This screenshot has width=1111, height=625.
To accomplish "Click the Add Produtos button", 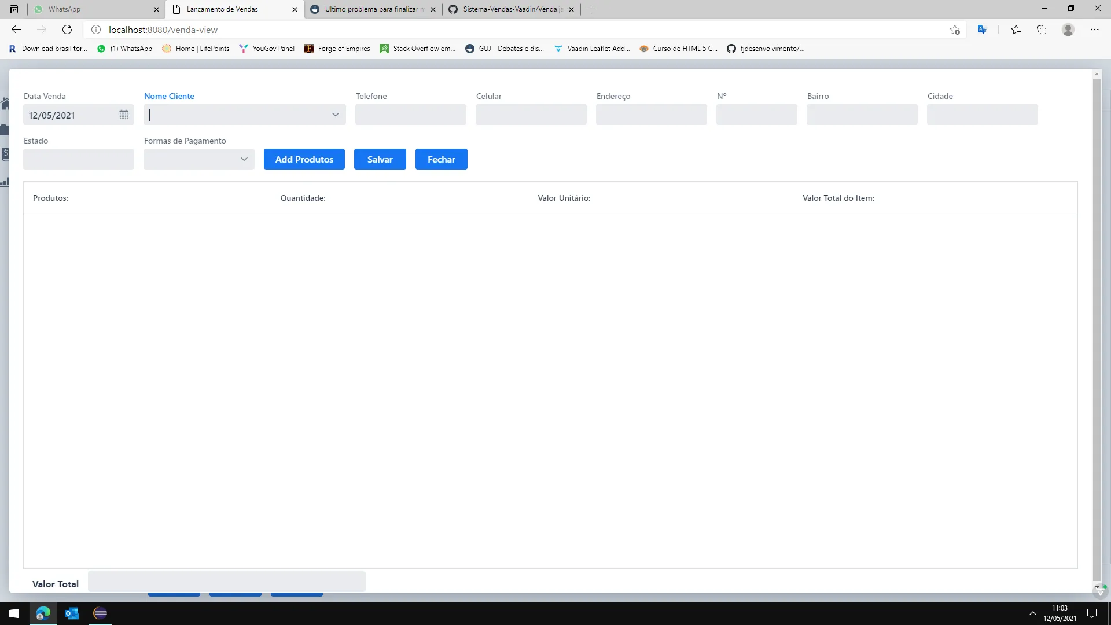I will point(304,159).
